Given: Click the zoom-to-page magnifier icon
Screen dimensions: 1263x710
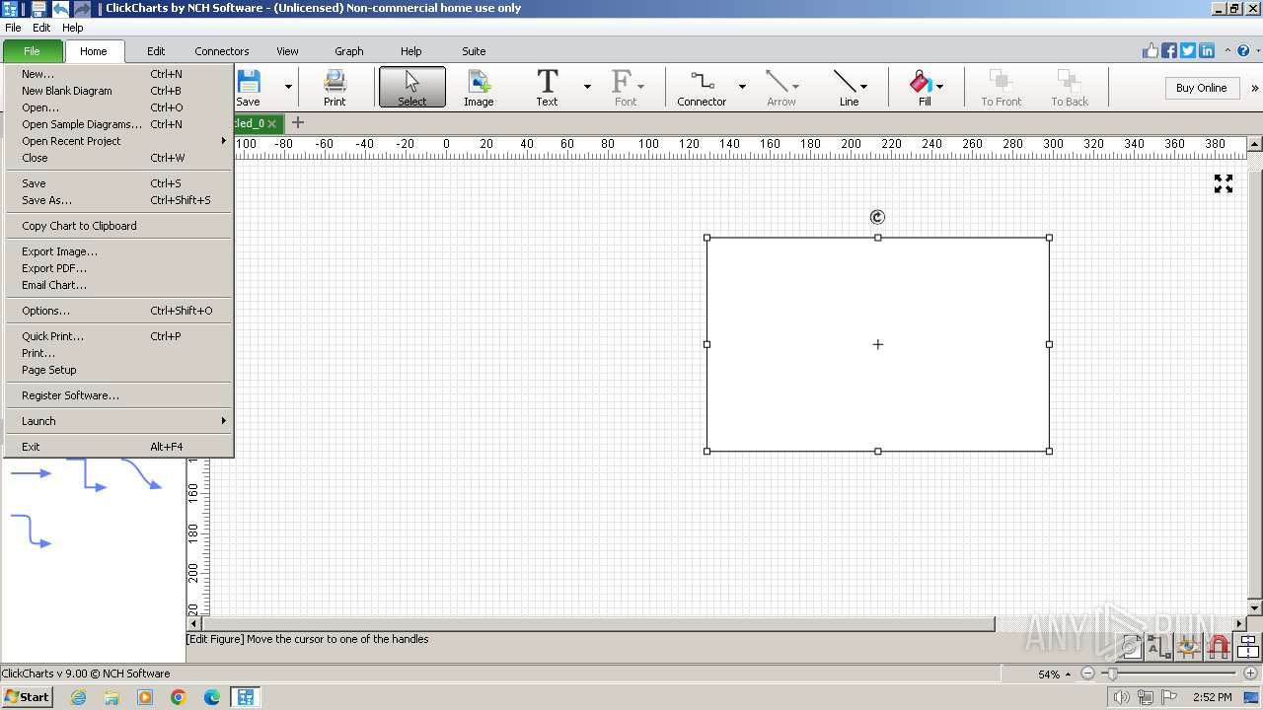Looking at the screenshot, I should 1130,647.
